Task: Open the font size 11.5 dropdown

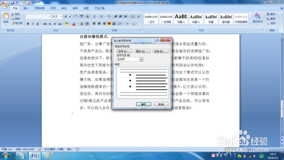Action: tap(61, 17)
